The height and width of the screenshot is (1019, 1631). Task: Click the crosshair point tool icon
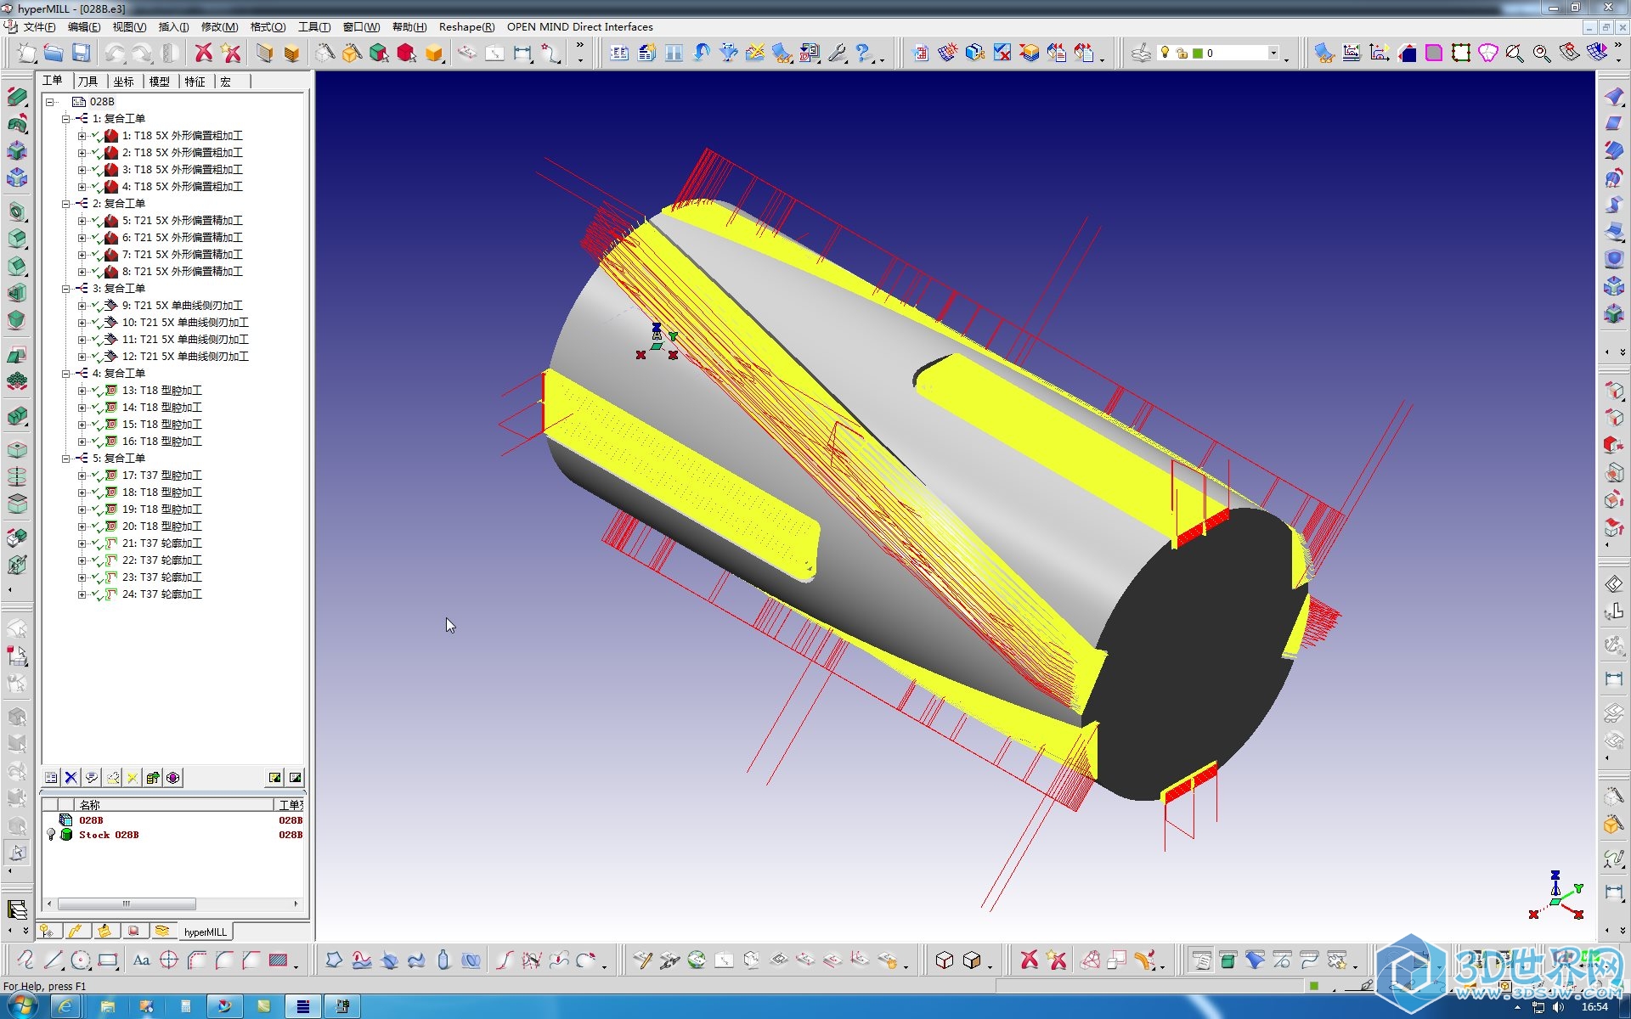pyautogui.click(x=169, y=960)
